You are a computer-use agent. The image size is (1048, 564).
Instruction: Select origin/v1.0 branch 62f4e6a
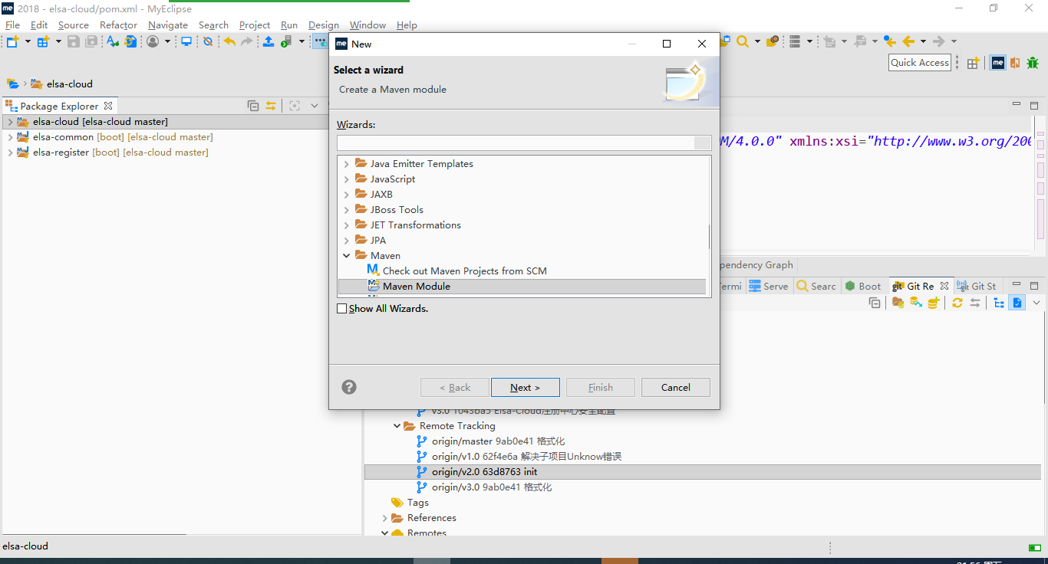pyautogui.click(x=526, y=457)
